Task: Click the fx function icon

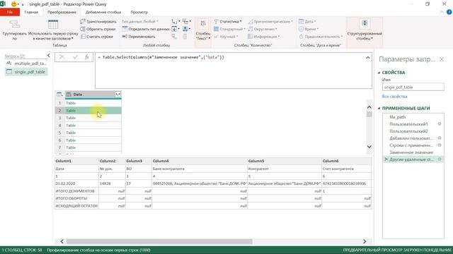Action: pos(86,57)
